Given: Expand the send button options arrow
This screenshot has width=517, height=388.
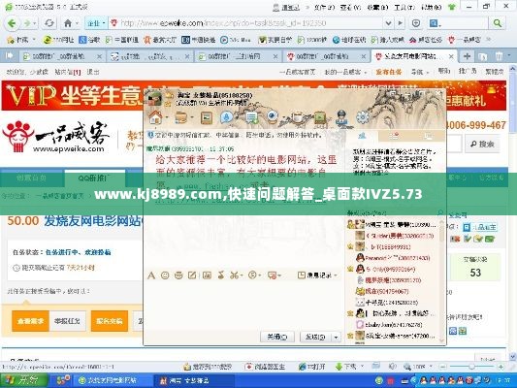Looking at the screenshot, I should 336,337.
